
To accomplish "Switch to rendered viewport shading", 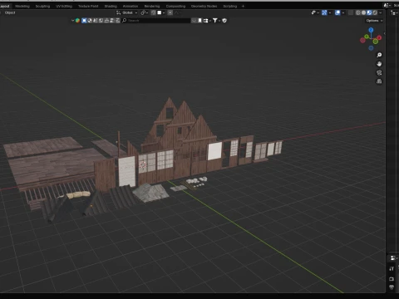I will coord(375,12).
